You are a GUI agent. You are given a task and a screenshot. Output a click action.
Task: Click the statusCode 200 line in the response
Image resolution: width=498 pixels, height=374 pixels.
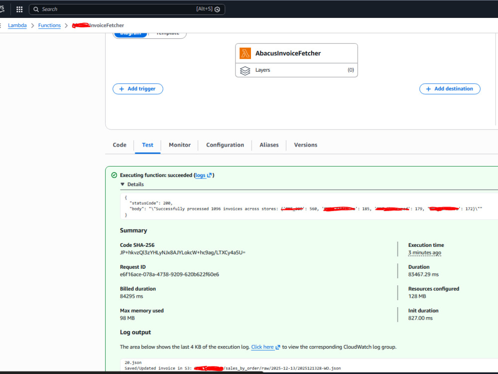tap(151, 203)
